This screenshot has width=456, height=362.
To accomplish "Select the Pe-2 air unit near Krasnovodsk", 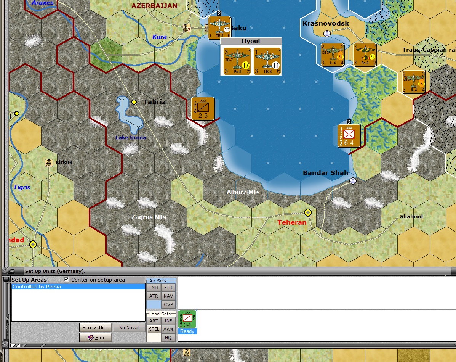I will tap(365, 55).
